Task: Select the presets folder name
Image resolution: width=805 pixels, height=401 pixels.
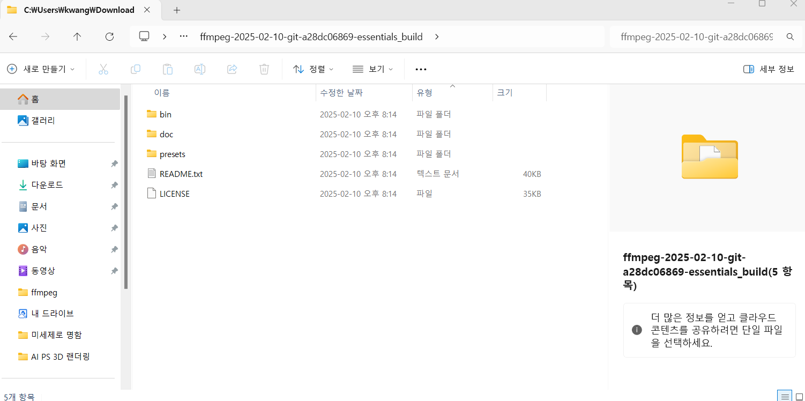Action: coord(173,154)
